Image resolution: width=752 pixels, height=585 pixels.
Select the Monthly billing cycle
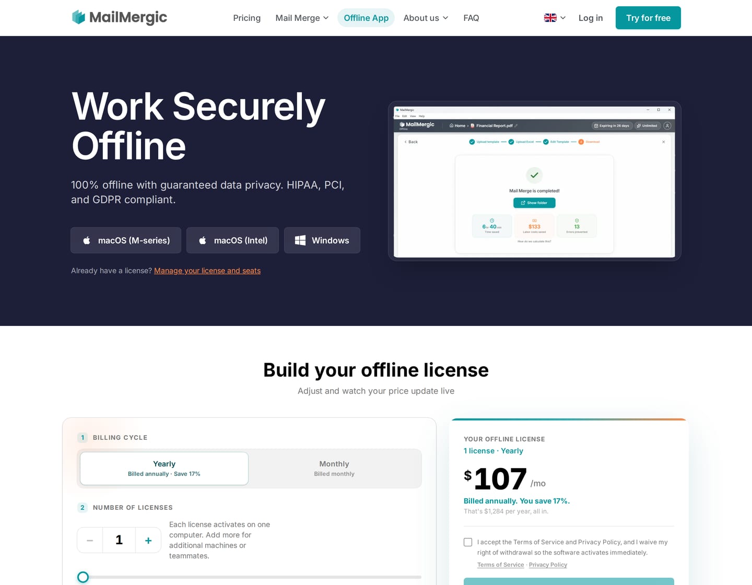334,469
